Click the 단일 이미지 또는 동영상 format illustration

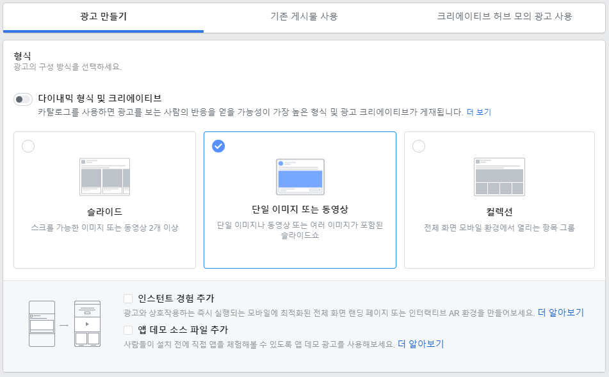pyautogui.click(x=300, y=176)
